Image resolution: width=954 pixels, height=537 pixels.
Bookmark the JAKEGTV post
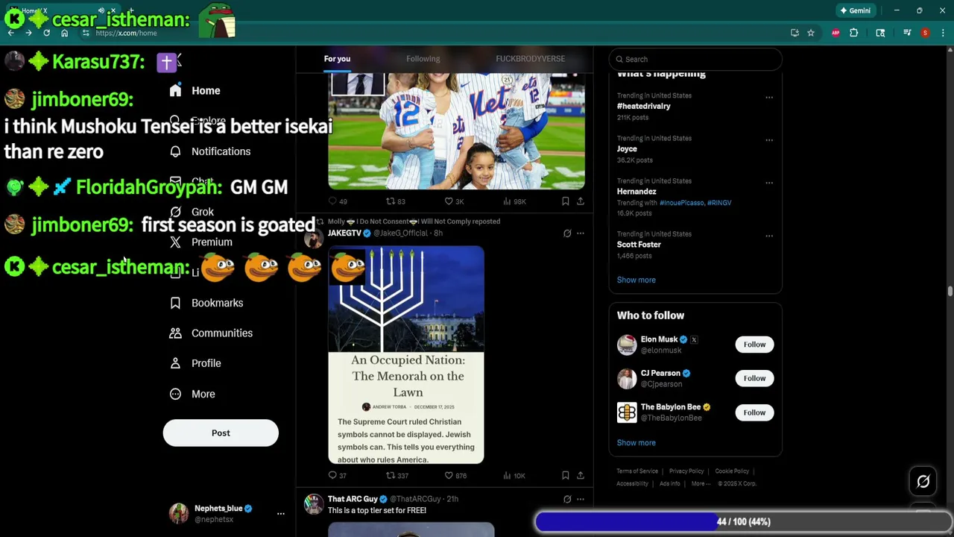(x=565, y=476)
